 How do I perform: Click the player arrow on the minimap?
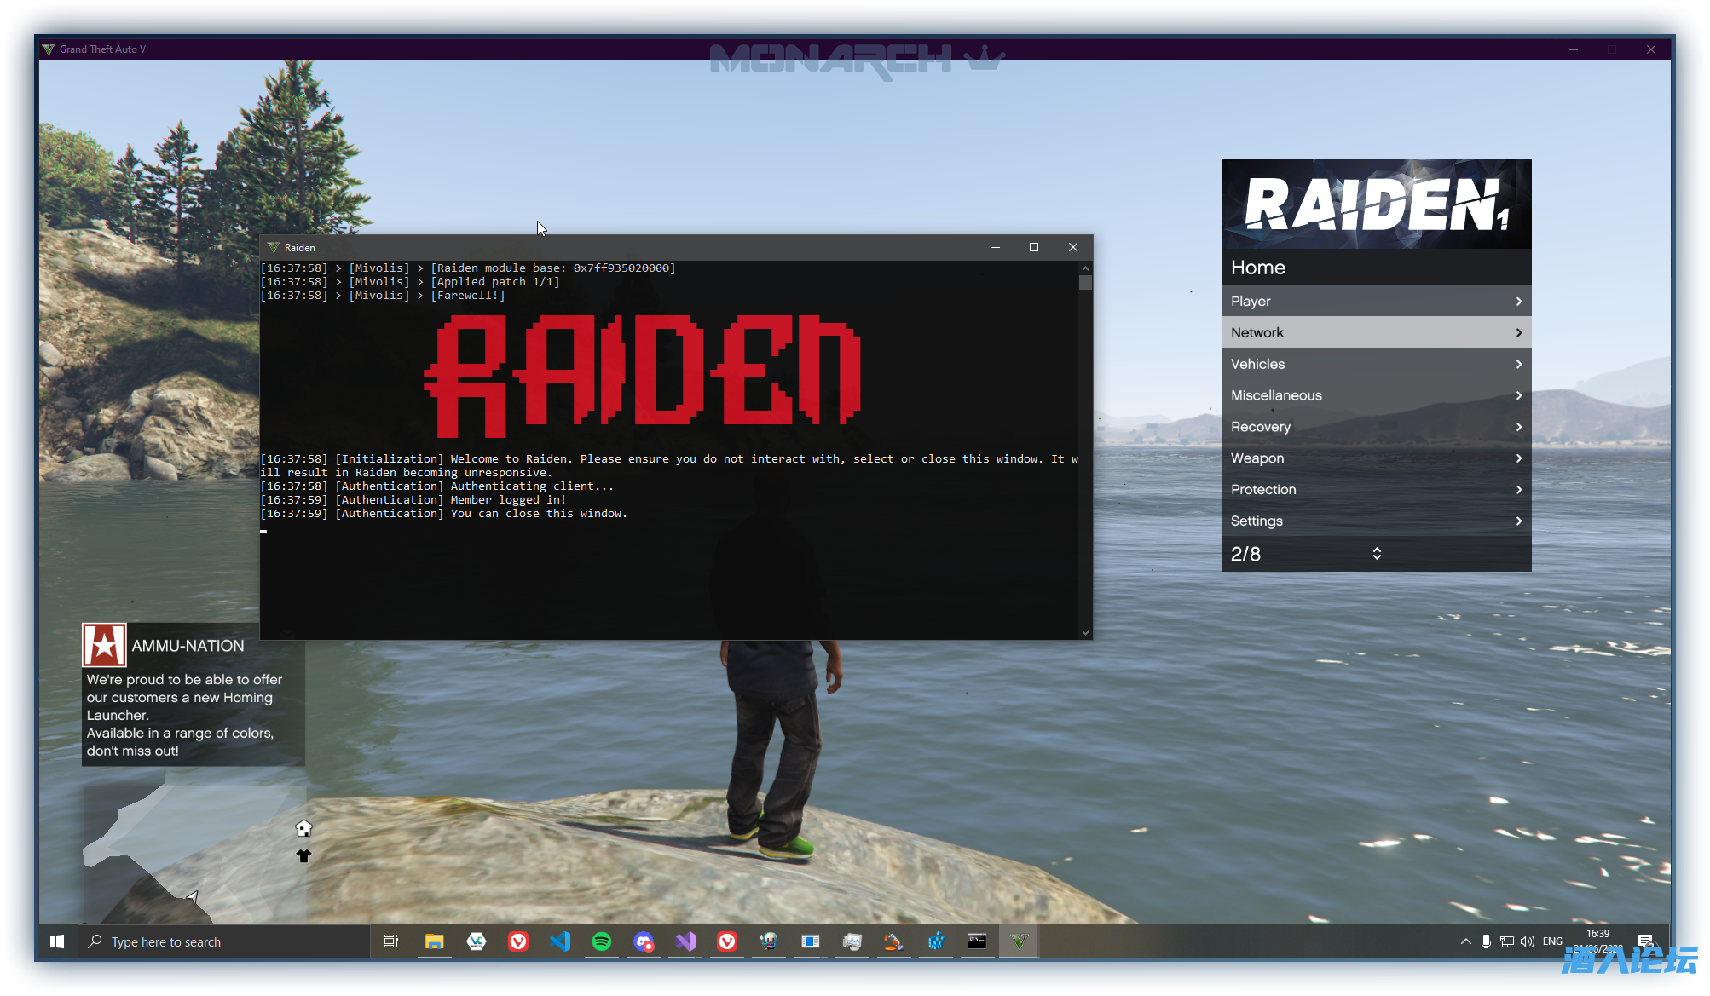[x=193, y=897]
